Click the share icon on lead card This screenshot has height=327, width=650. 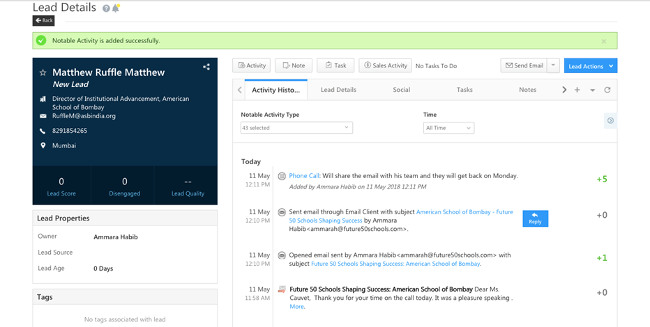click(206, 67)
